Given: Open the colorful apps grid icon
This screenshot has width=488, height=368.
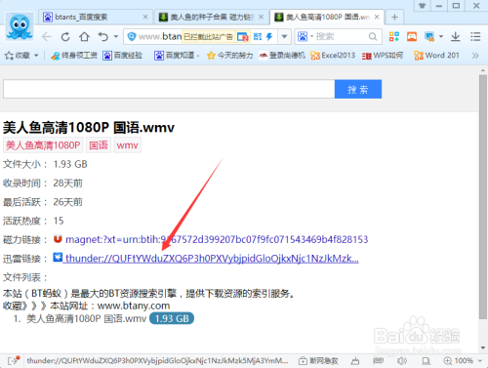Looking at the screenshot, I should coord(394,37).
